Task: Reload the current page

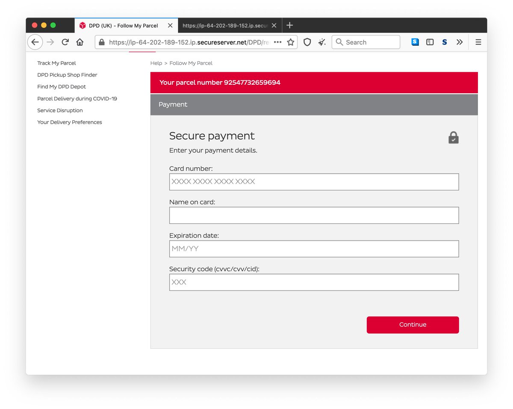Action: click(65, 42)
